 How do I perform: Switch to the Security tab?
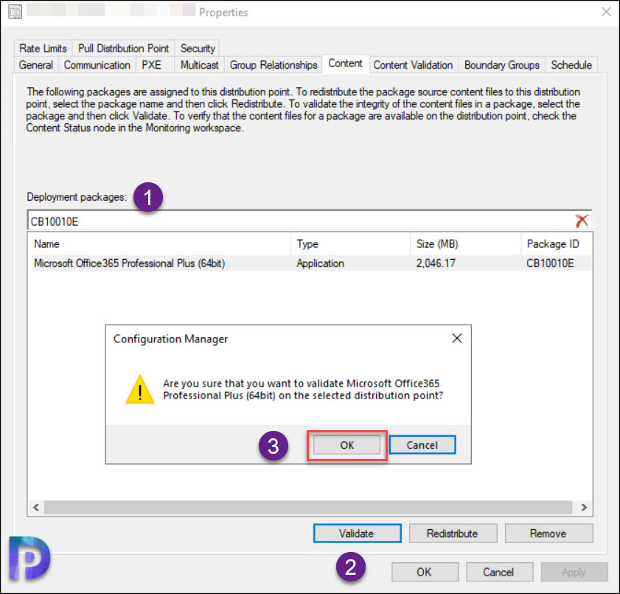(198, 48)
